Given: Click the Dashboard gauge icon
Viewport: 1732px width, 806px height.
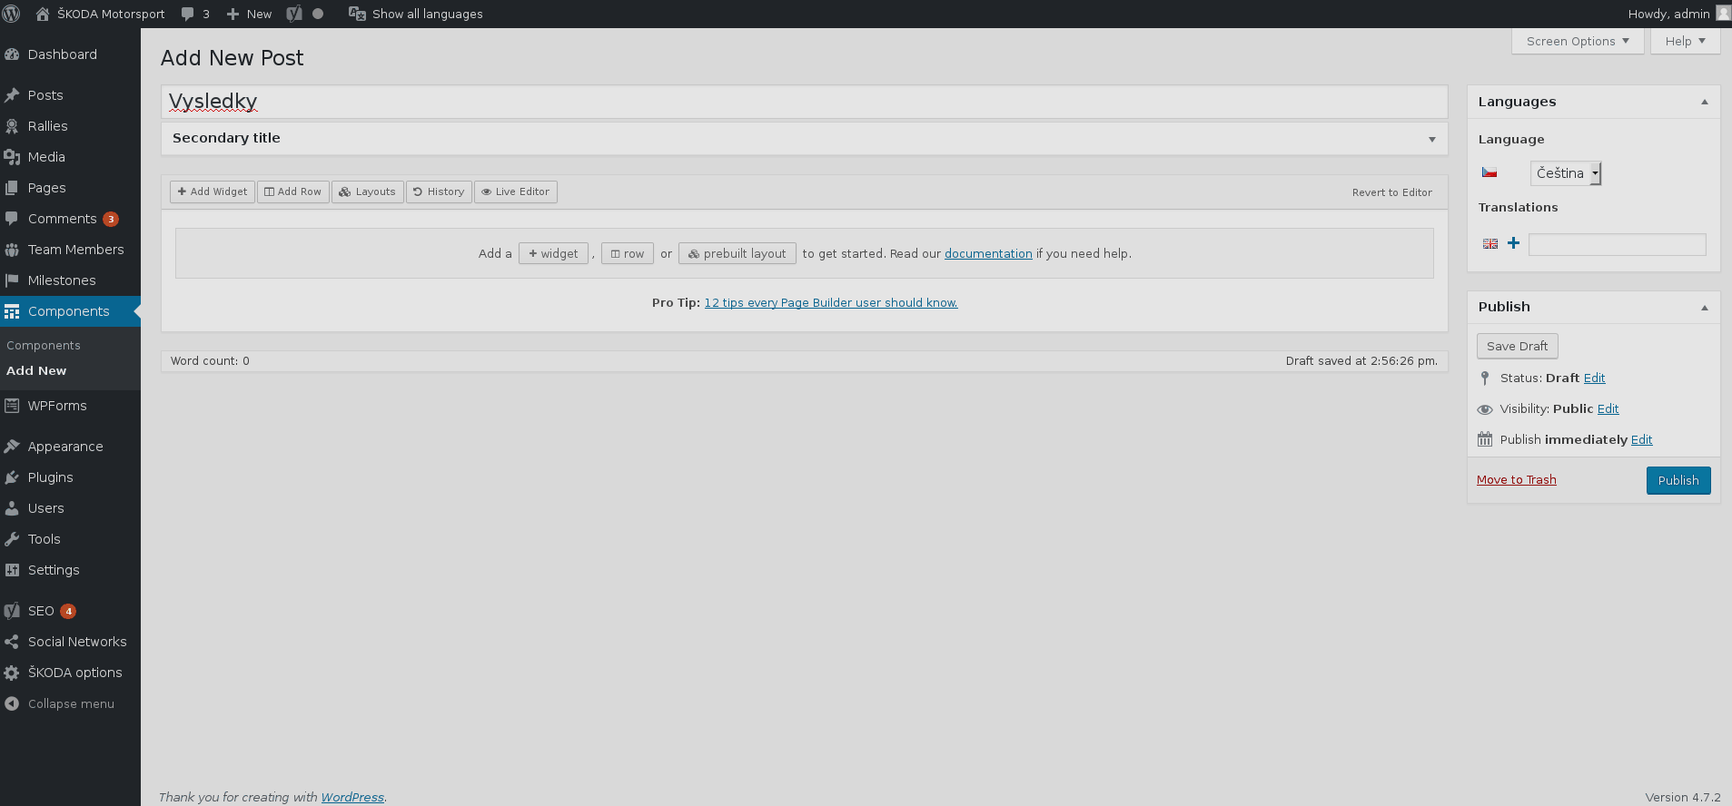Looking at the screenshot, I should (12, 54).
